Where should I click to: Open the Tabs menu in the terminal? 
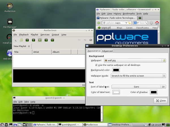(26, 102)
